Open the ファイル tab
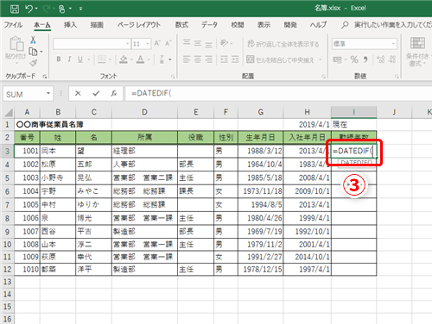This screenshot has width=432, height=324. click(x=13, y=25)
